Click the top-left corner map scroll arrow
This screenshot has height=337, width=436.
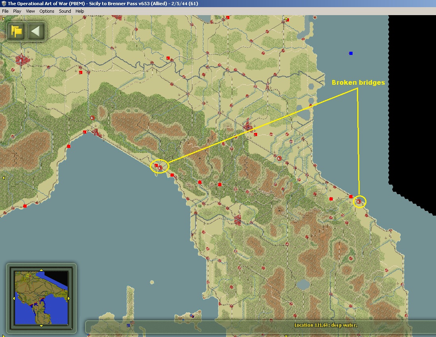click(3, 19)
